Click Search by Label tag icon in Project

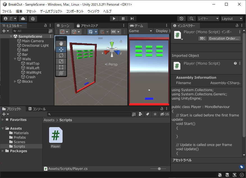(x=148, y=114)
